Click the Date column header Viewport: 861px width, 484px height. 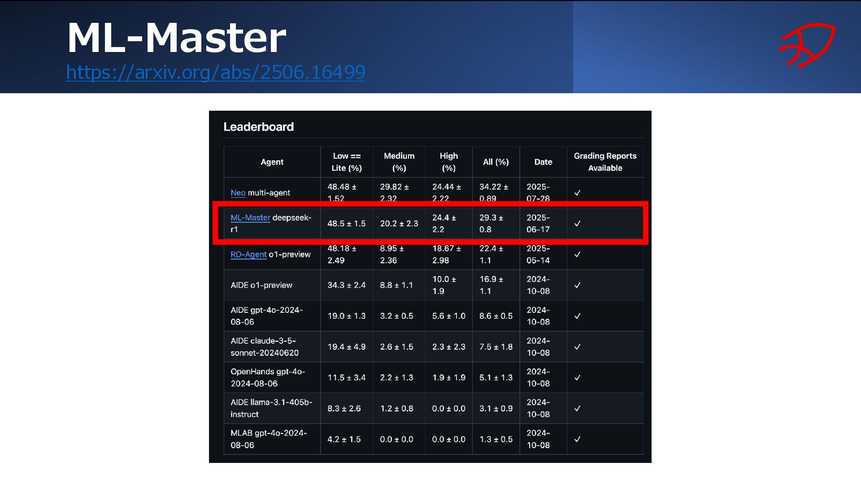click(x=544, y=162)
